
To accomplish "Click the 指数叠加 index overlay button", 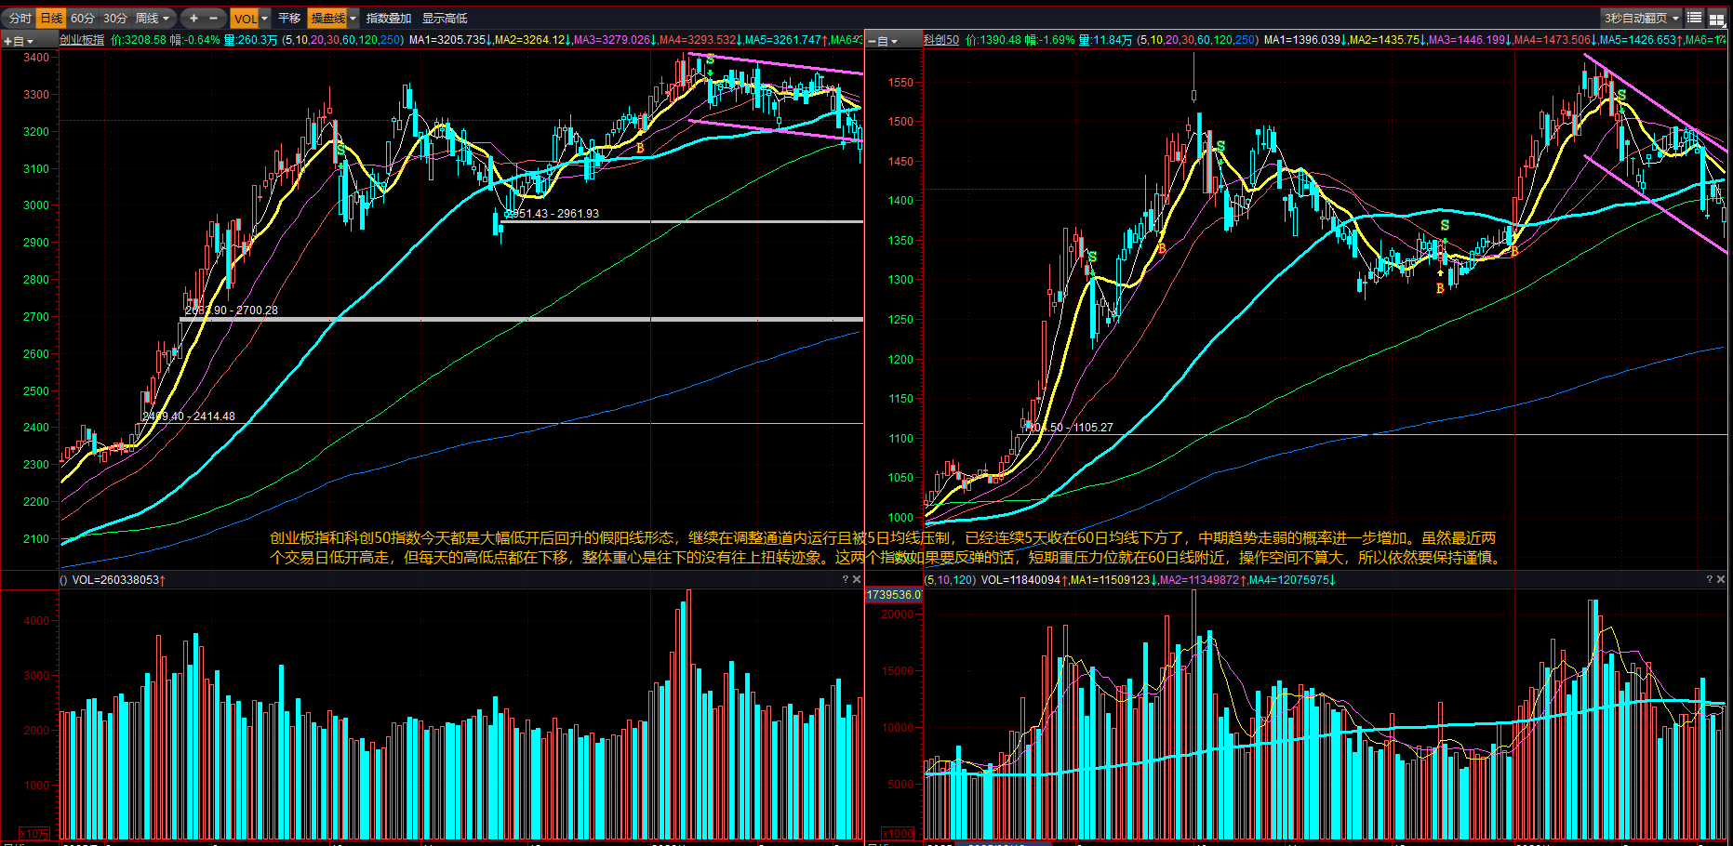I will tap(389, 19).
